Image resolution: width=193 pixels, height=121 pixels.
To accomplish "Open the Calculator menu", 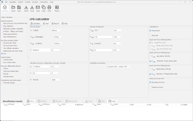I will (x=13, y=2).
